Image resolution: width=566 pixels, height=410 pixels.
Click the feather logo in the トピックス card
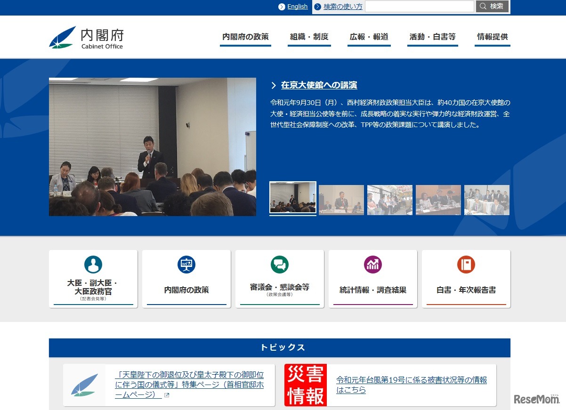(x=85, y=385)
